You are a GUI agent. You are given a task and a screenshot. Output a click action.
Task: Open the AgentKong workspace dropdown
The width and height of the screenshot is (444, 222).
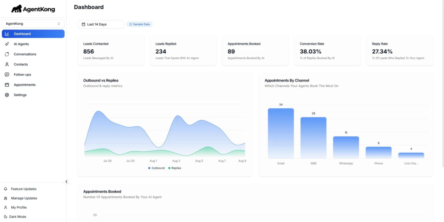point(33,23)
